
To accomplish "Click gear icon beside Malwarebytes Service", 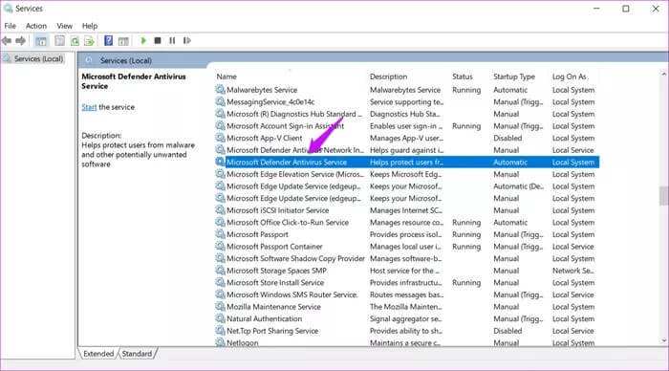I will click(x=220, y=90).
